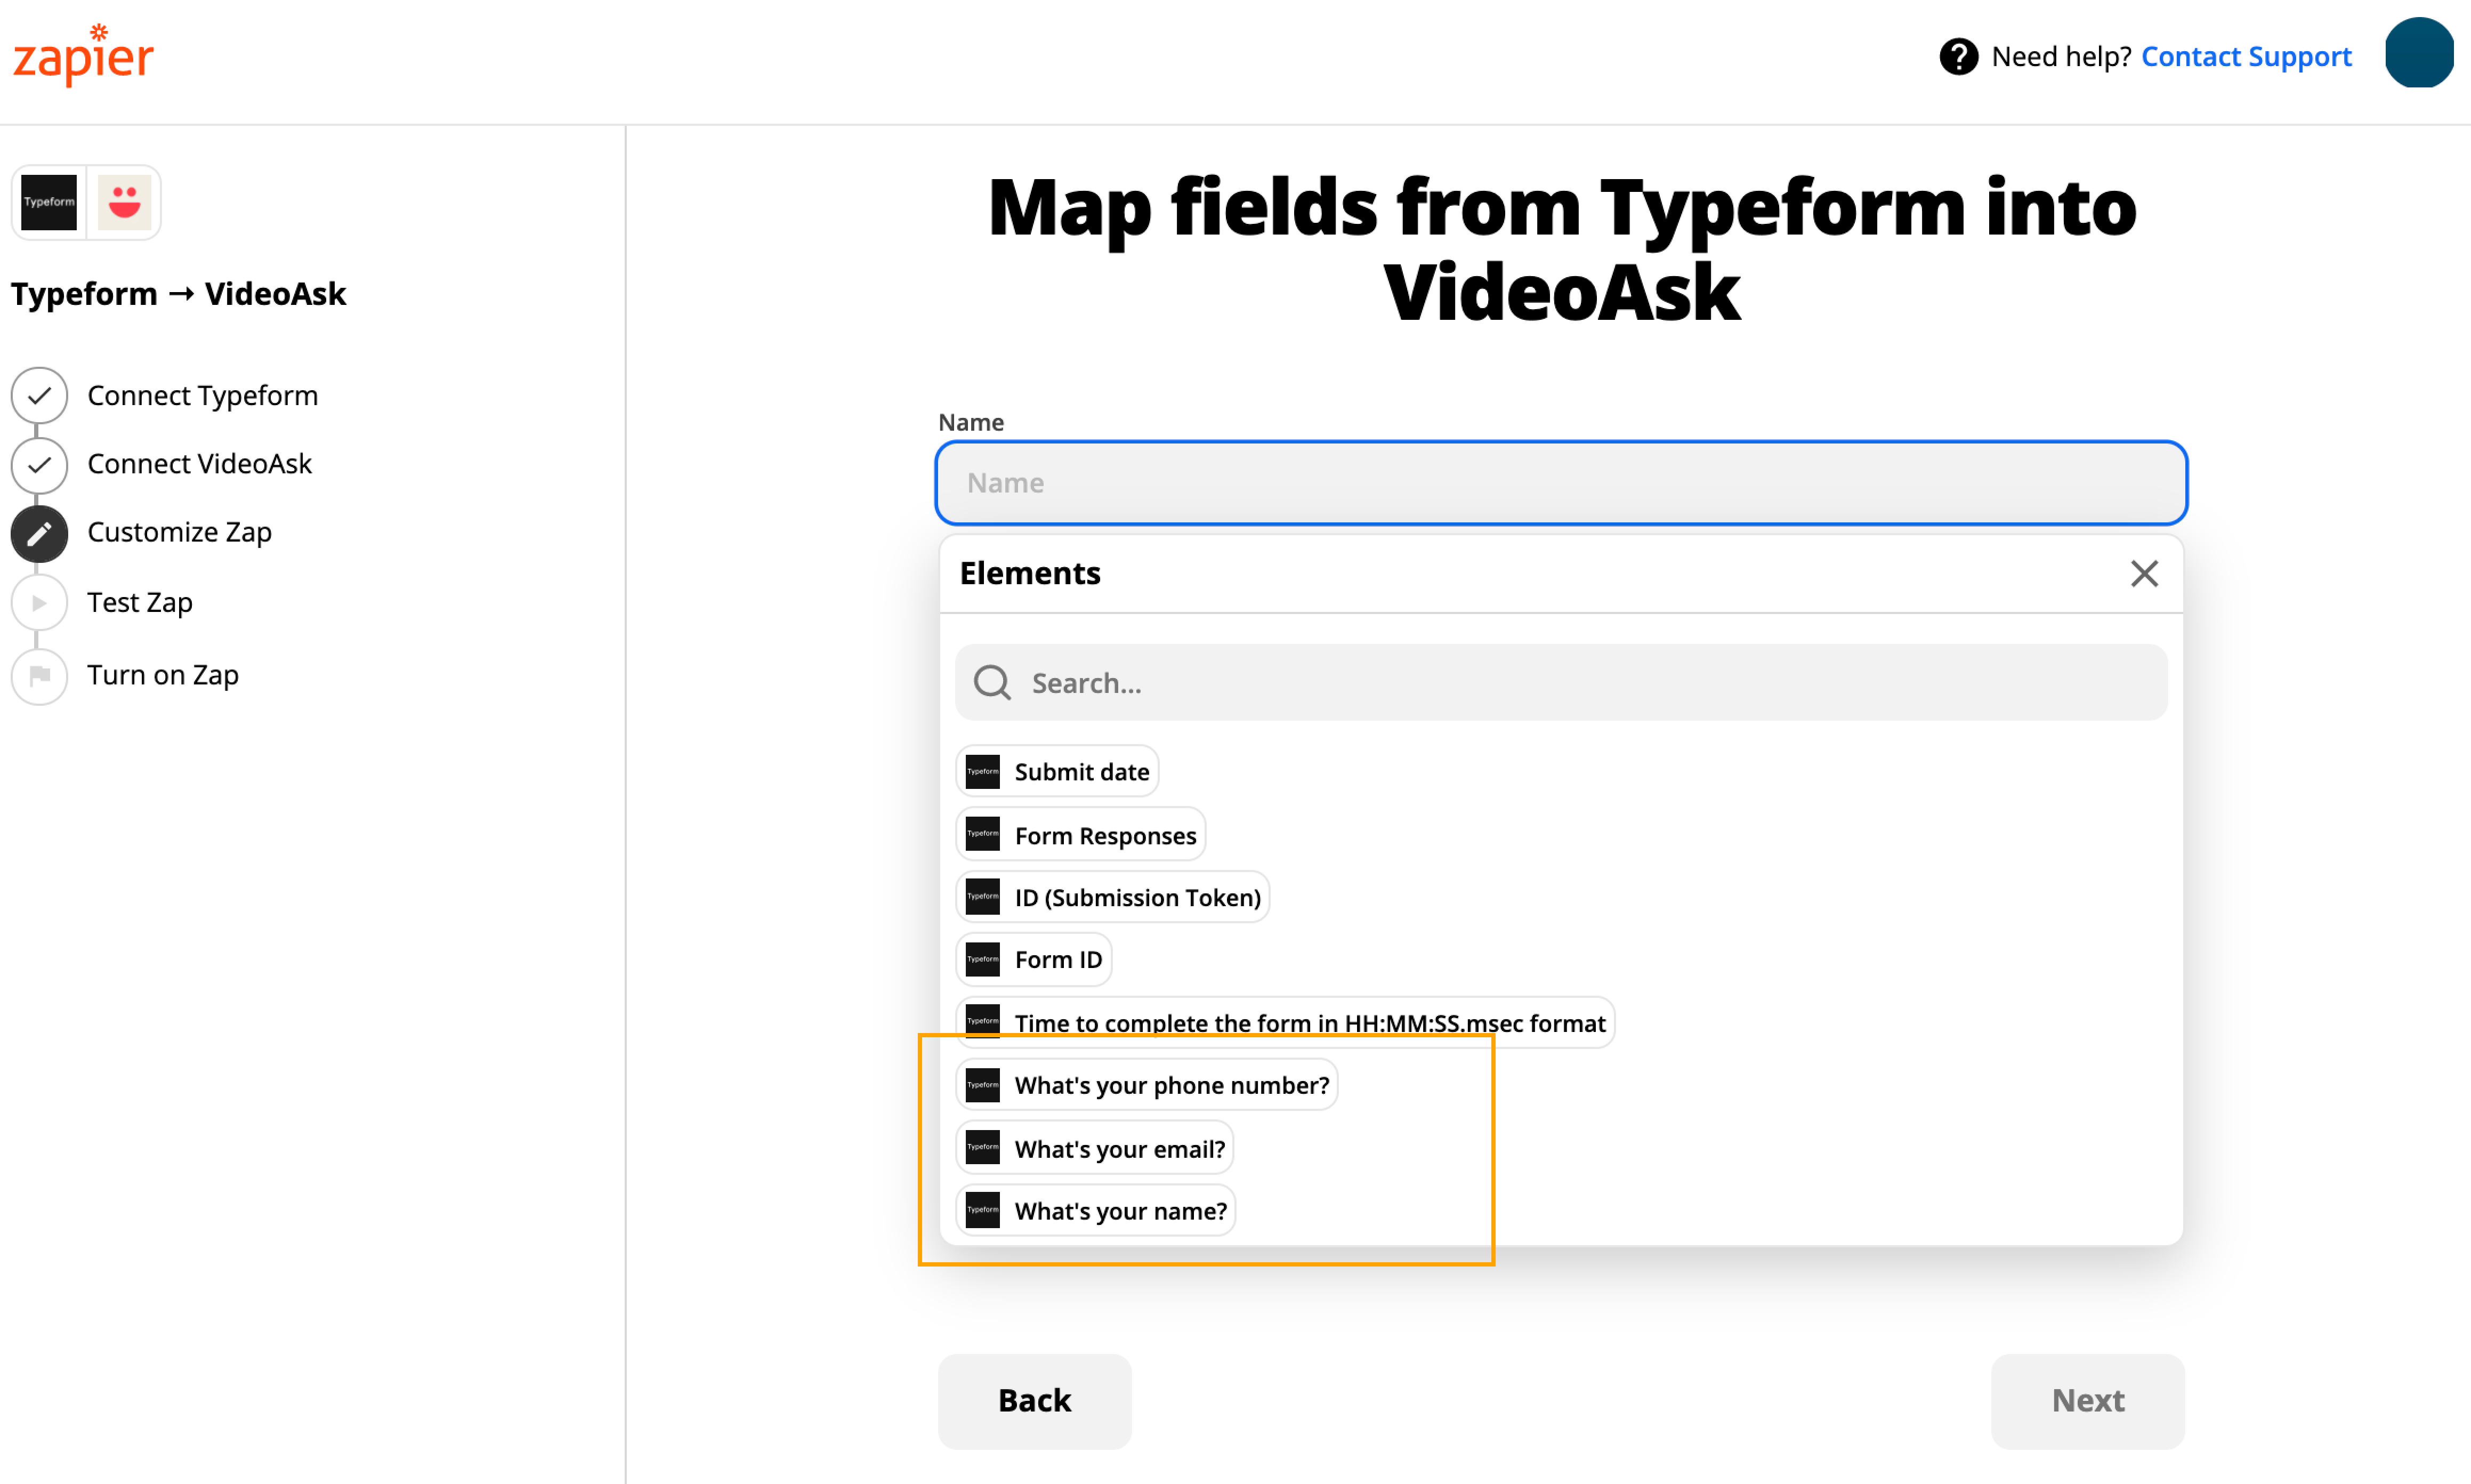Click the Elements search box
The image size is (2471, 1484).
click(x=1561, y=682)
